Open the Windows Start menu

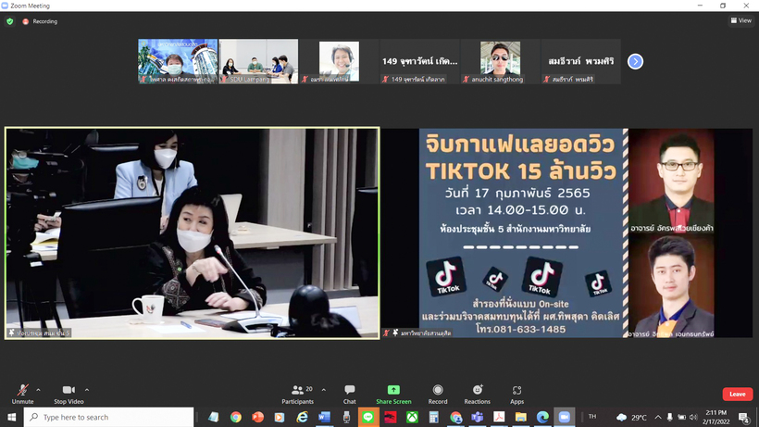[x=12, y=417]
